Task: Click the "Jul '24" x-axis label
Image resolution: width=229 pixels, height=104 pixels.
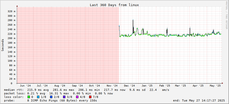Action: 42,86
